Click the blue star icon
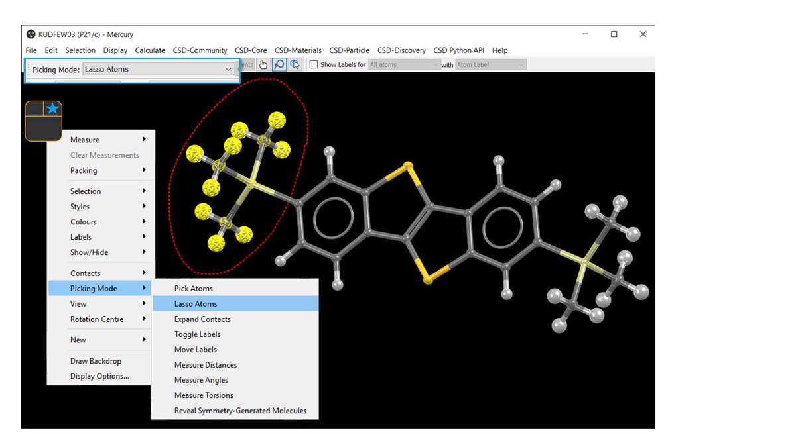796x447 pixels. click(52, 109)
